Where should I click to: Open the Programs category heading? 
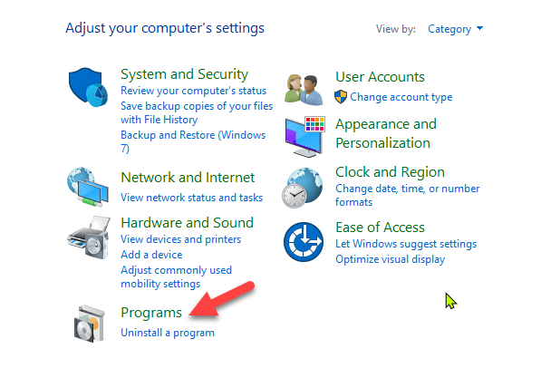click(150, 313)
